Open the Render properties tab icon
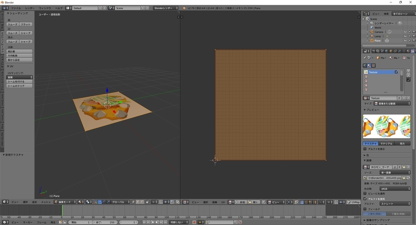Screen dimensions: 416x225 tap(374, 51)
